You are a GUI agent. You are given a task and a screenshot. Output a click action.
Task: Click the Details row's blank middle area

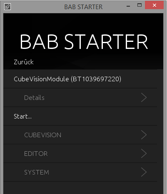tap(92, 98)
